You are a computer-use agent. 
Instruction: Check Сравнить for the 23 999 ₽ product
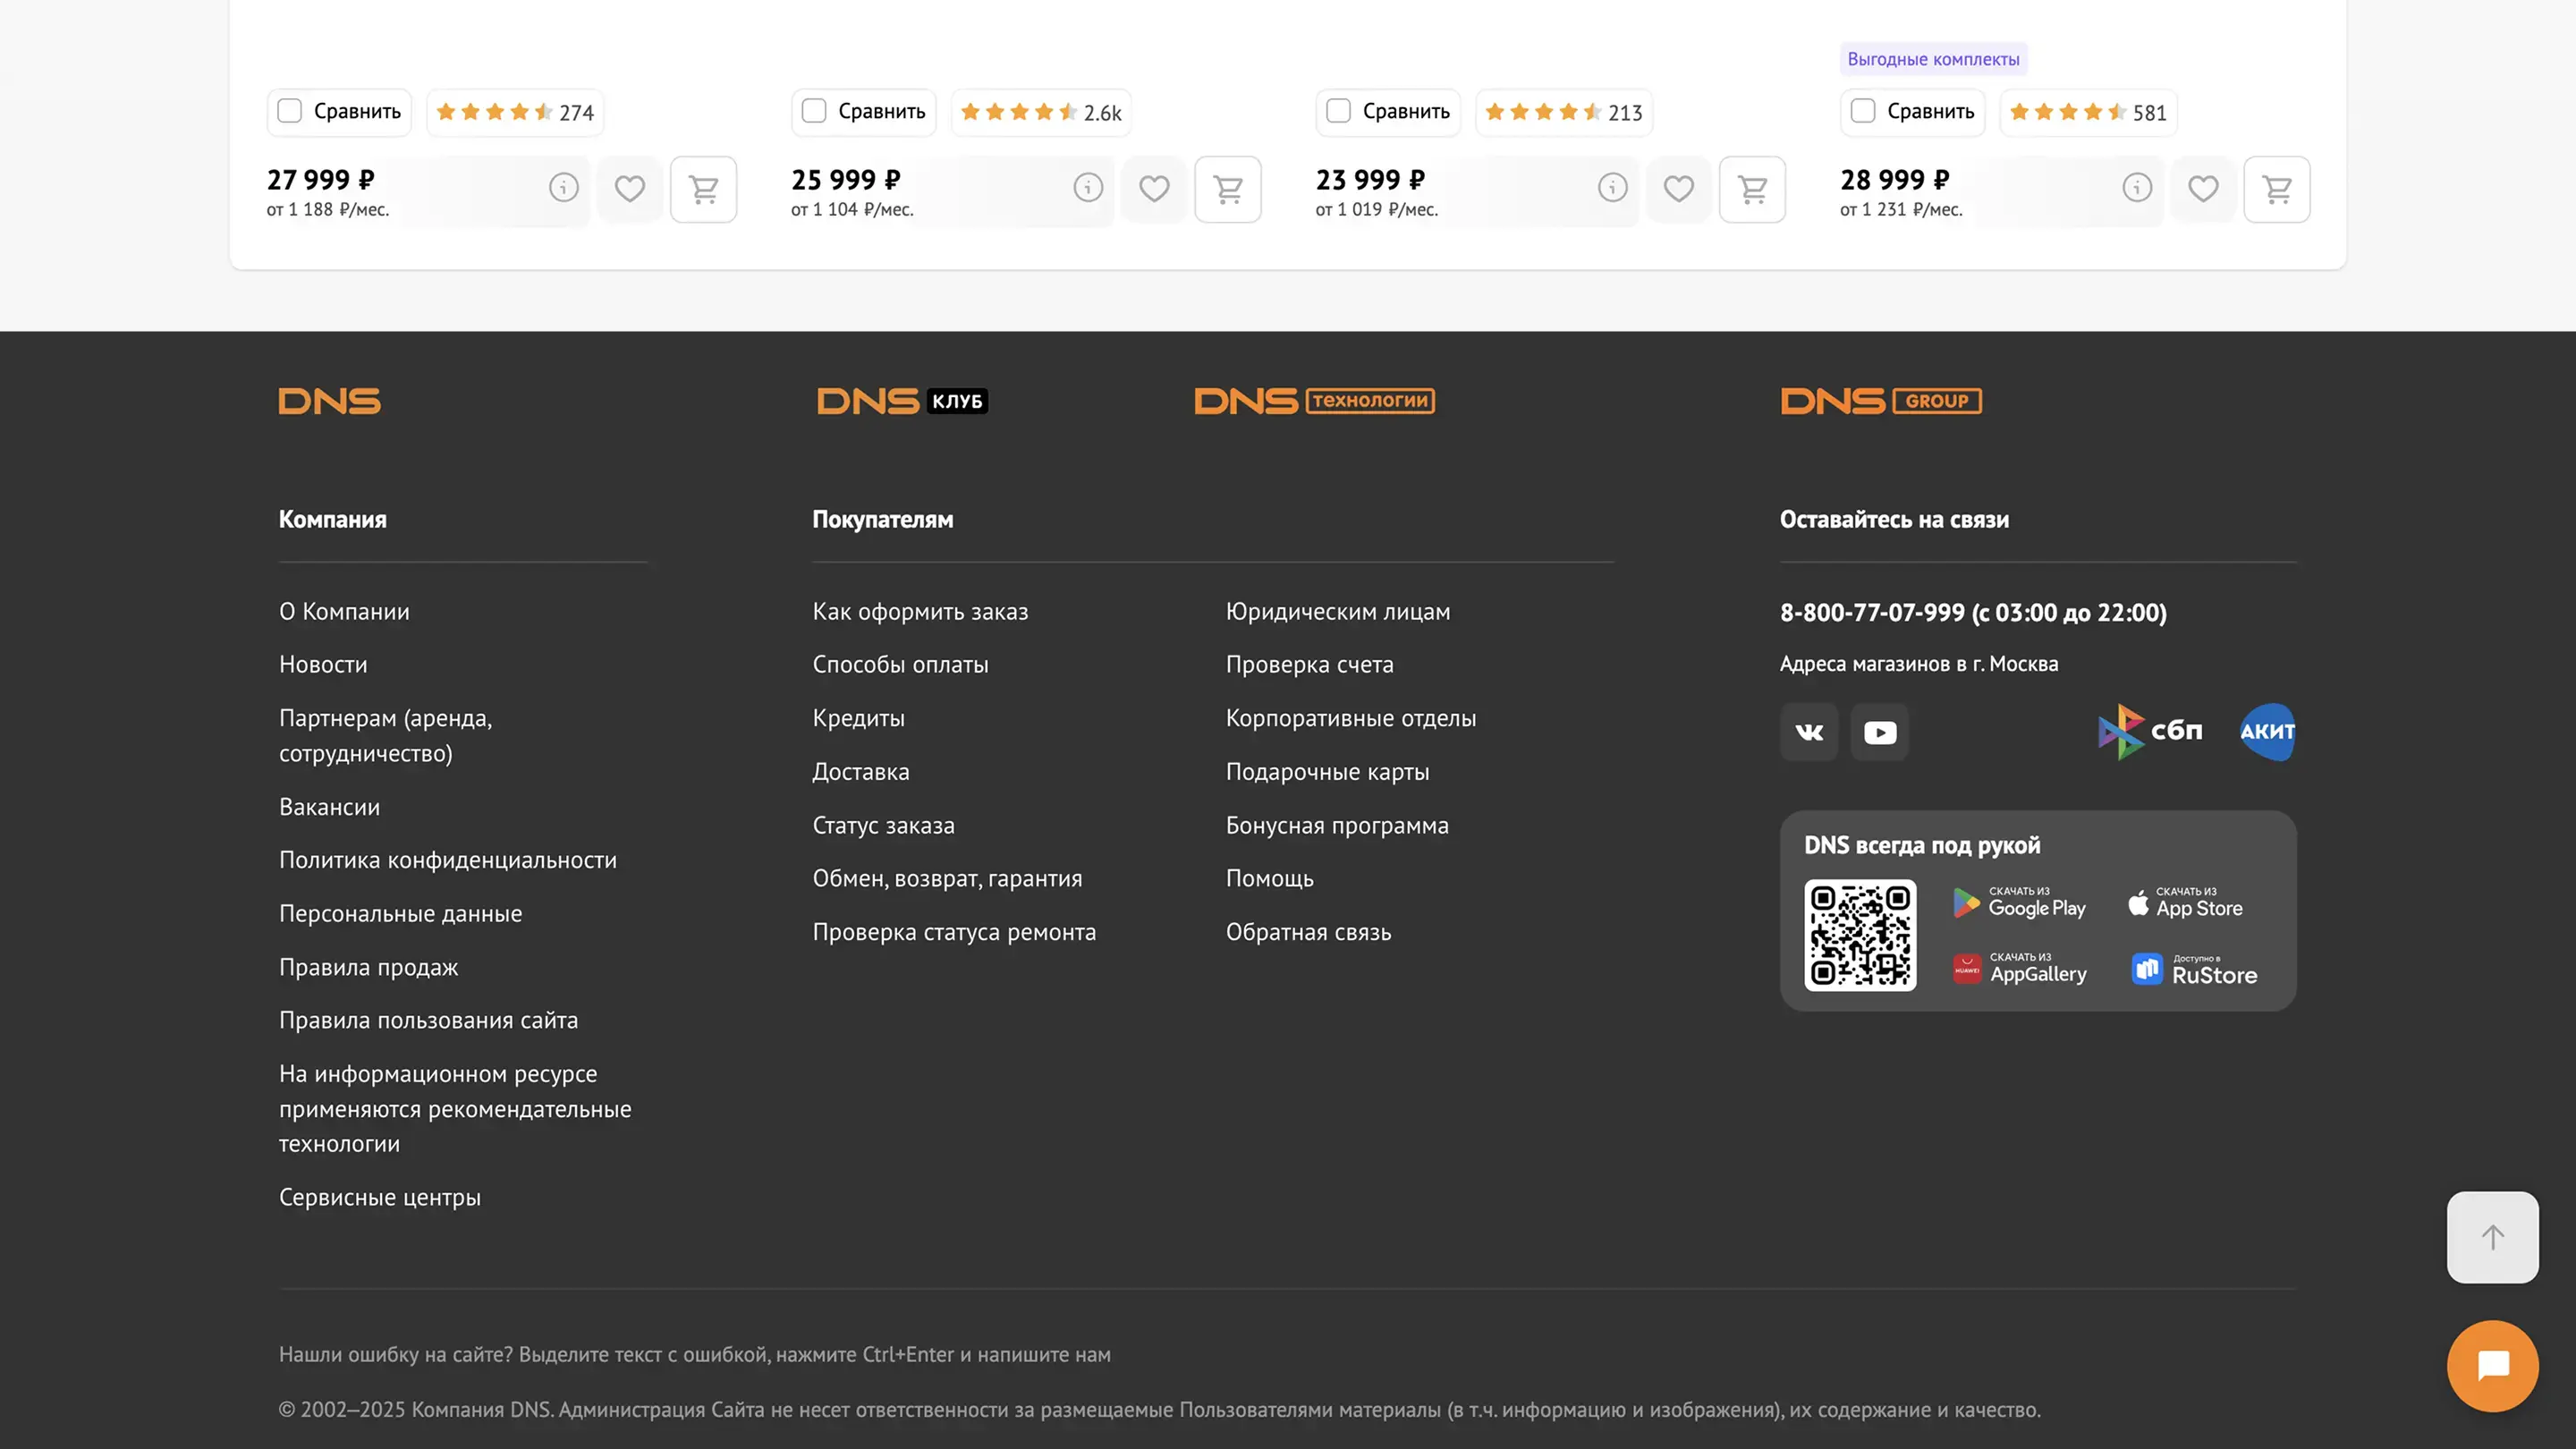click(1338, 111)
